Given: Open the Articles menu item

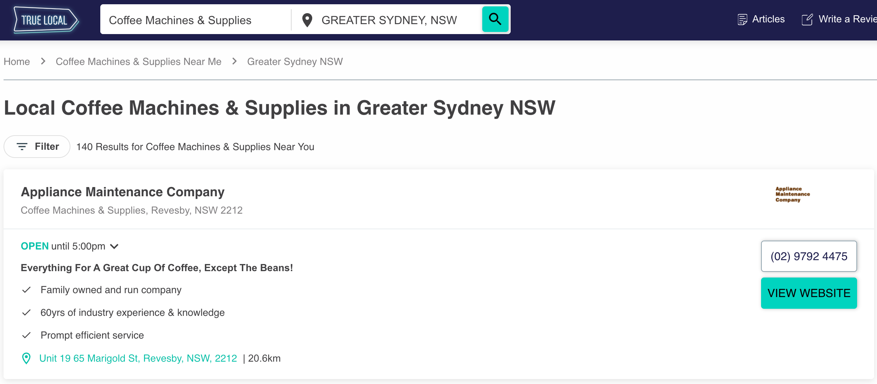Looking at the screenshot, I should tap(768, 19).
